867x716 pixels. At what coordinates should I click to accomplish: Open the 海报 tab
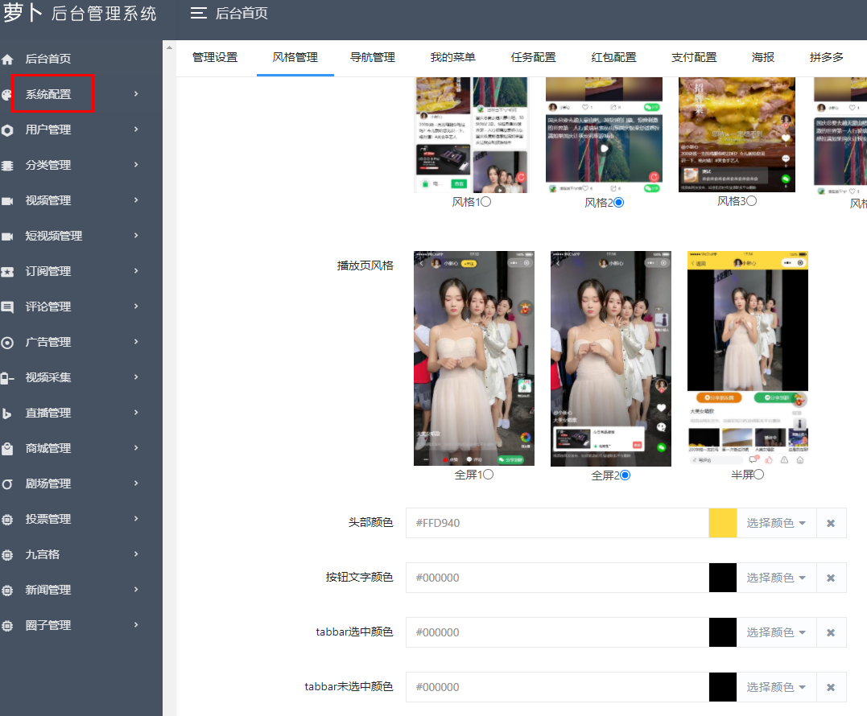[x=763, y=57]
